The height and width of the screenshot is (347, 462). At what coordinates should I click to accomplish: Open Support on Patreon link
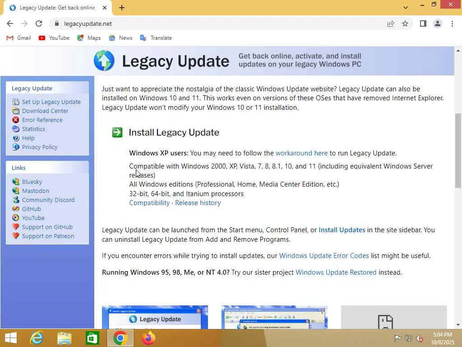coord(48,236)
